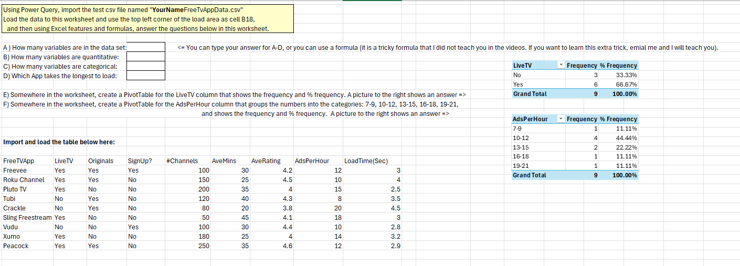Select the AveRating column header cell
740x266 pixels.
tap(272, 161)
